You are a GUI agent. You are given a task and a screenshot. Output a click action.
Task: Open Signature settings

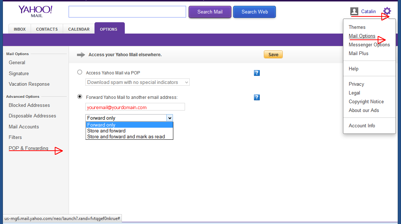[x=19, y=73]
